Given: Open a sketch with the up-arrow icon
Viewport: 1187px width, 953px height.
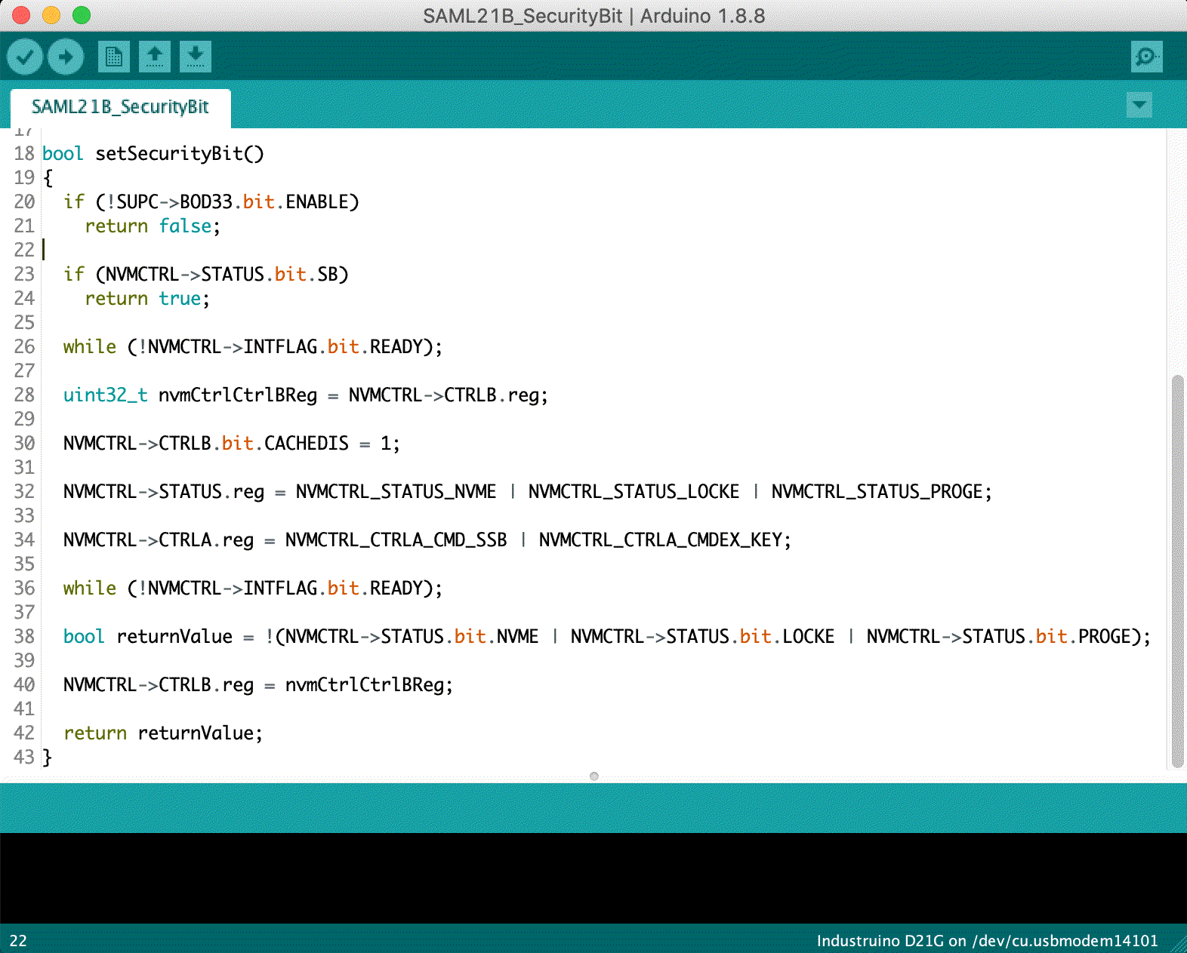Looking at the screenshot, I should pos(155,57).
